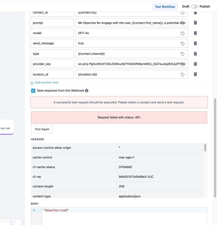Click the main panel vertical scrollbar
217x225 pixels.
tap(215, 148)
